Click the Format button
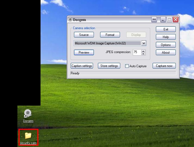The height and width of the screenshot is (147, 194). (110, 35)
